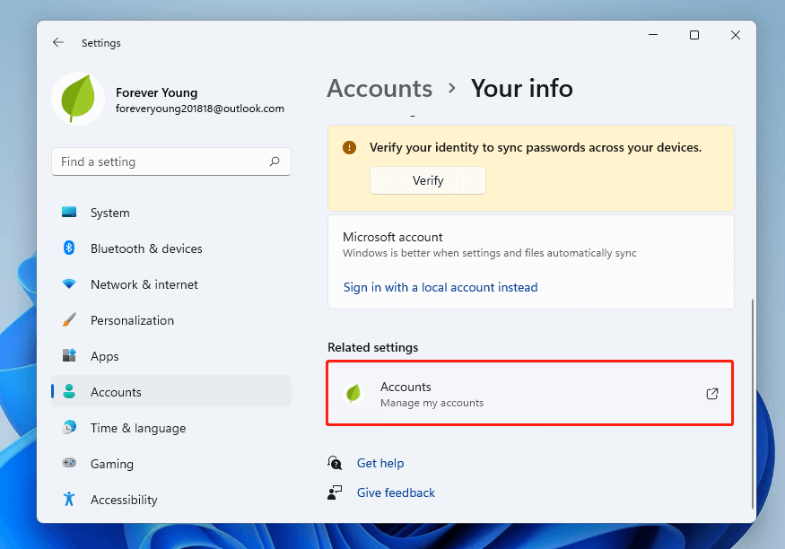Click the search magnifier in Find a setting
785x549 pixels.
[x=275, y=161]
